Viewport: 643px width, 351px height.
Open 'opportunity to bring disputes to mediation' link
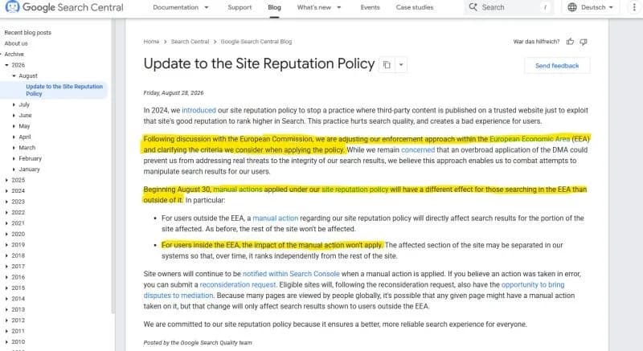tap(533, 284)
